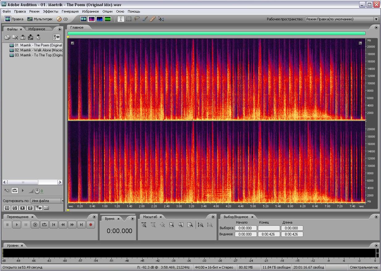Toggle show audio files filter button
381x271 pixels.
(7, 208)
